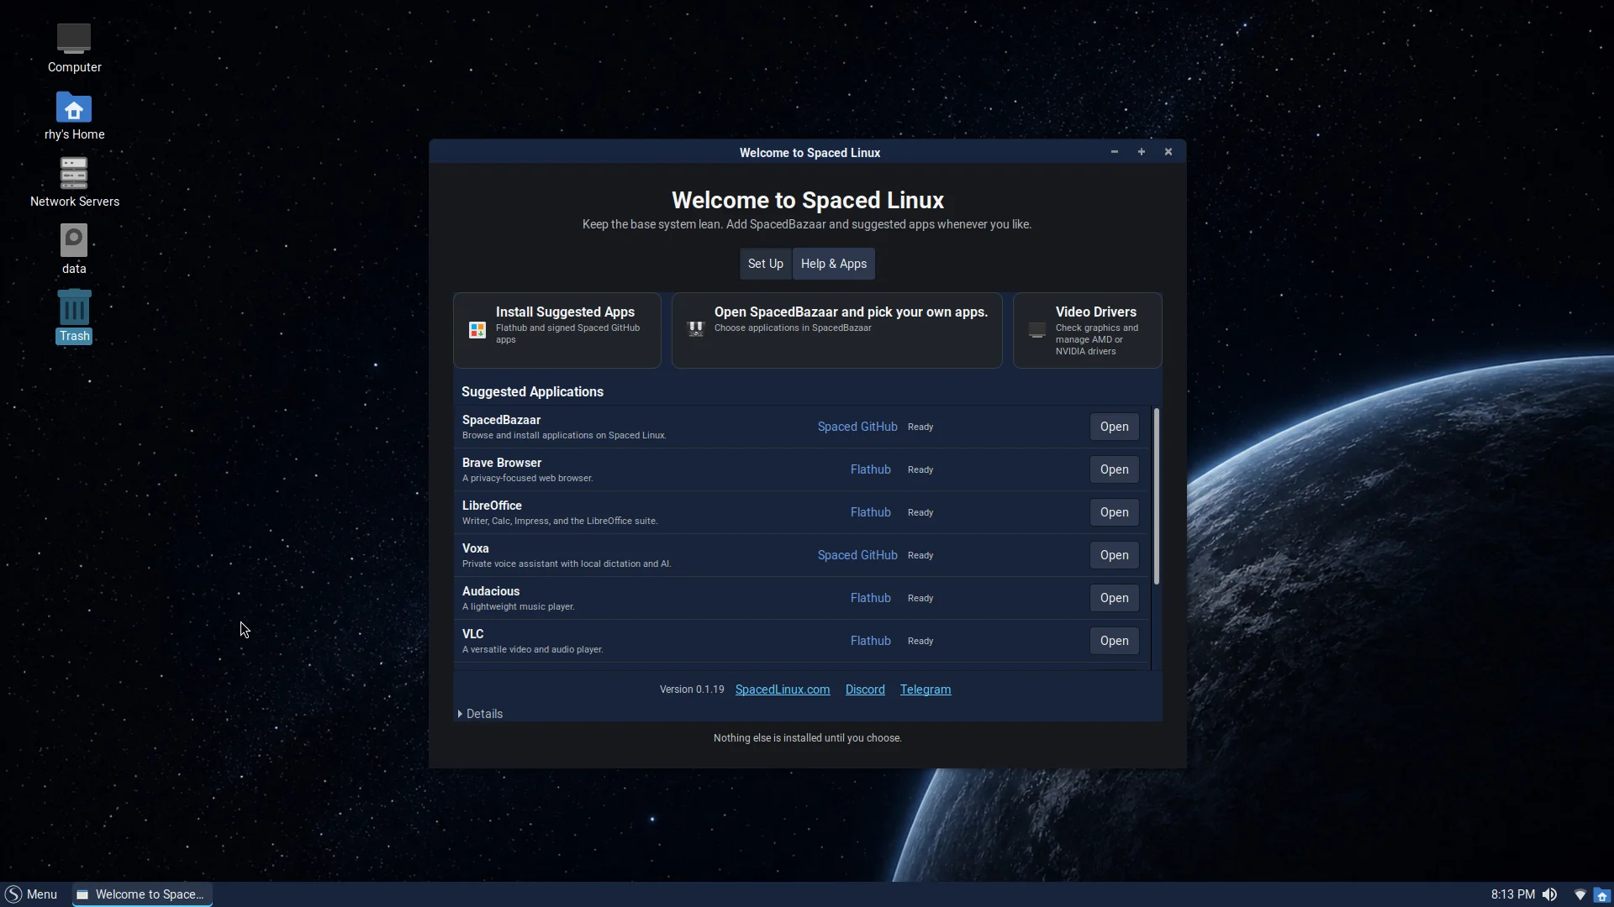Click the home folder icon in tray
This screenshot has height=907, width=1614.
[1602, 894]
